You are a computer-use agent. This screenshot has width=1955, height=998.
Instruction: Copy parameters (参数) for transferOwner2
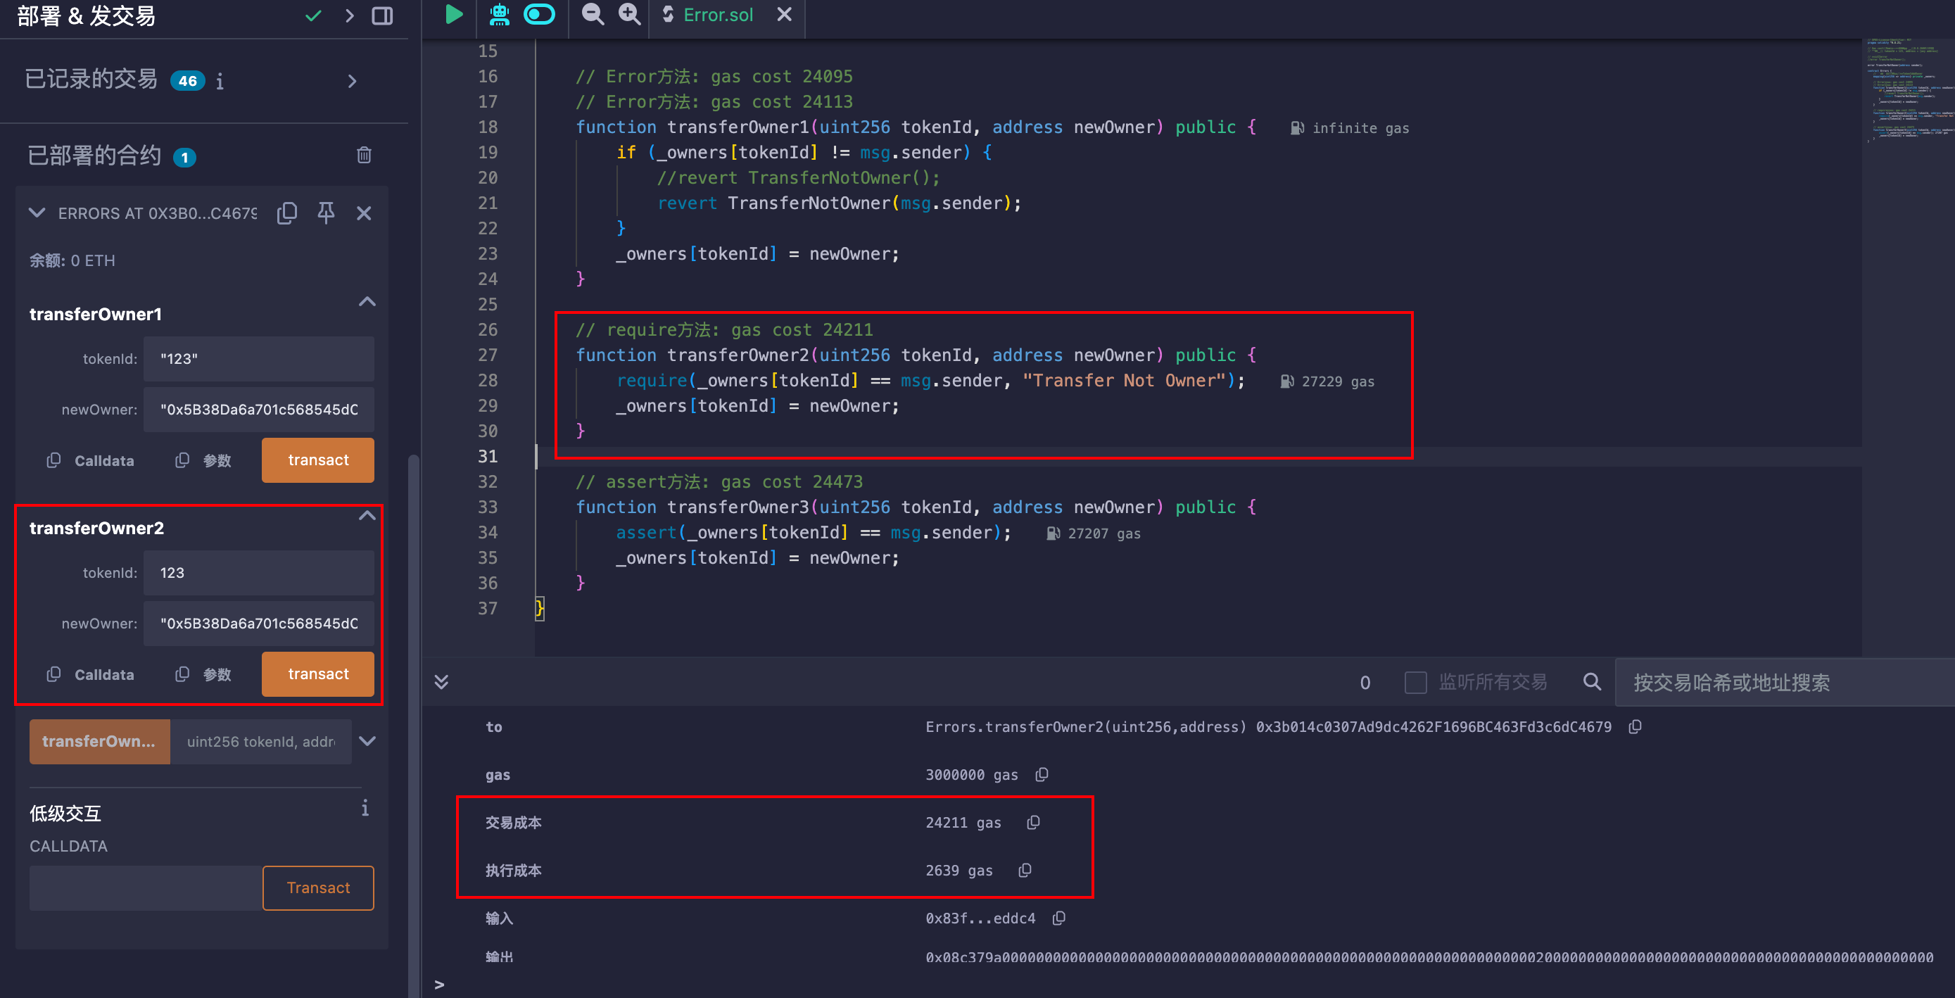pyautogui.click(x=203, y=675)
